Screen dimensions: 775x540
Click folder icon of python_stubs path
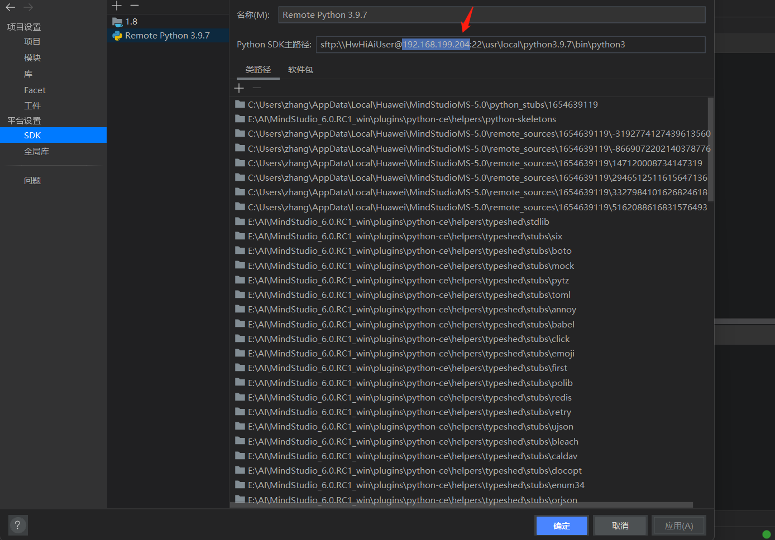click(241, 104)
